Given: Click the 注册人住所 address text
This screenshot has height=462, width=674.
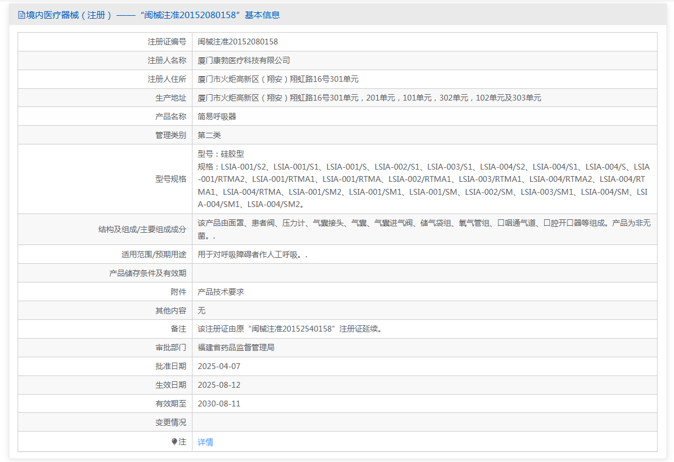Looking at the screenshot, I should pos(278,79).
